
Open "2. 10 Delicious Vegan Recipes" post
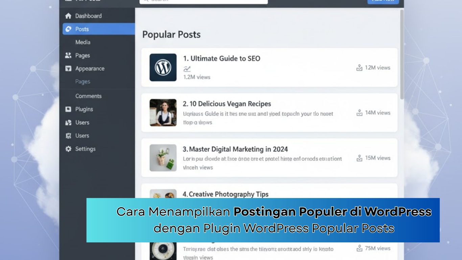[x=227, y=104]
